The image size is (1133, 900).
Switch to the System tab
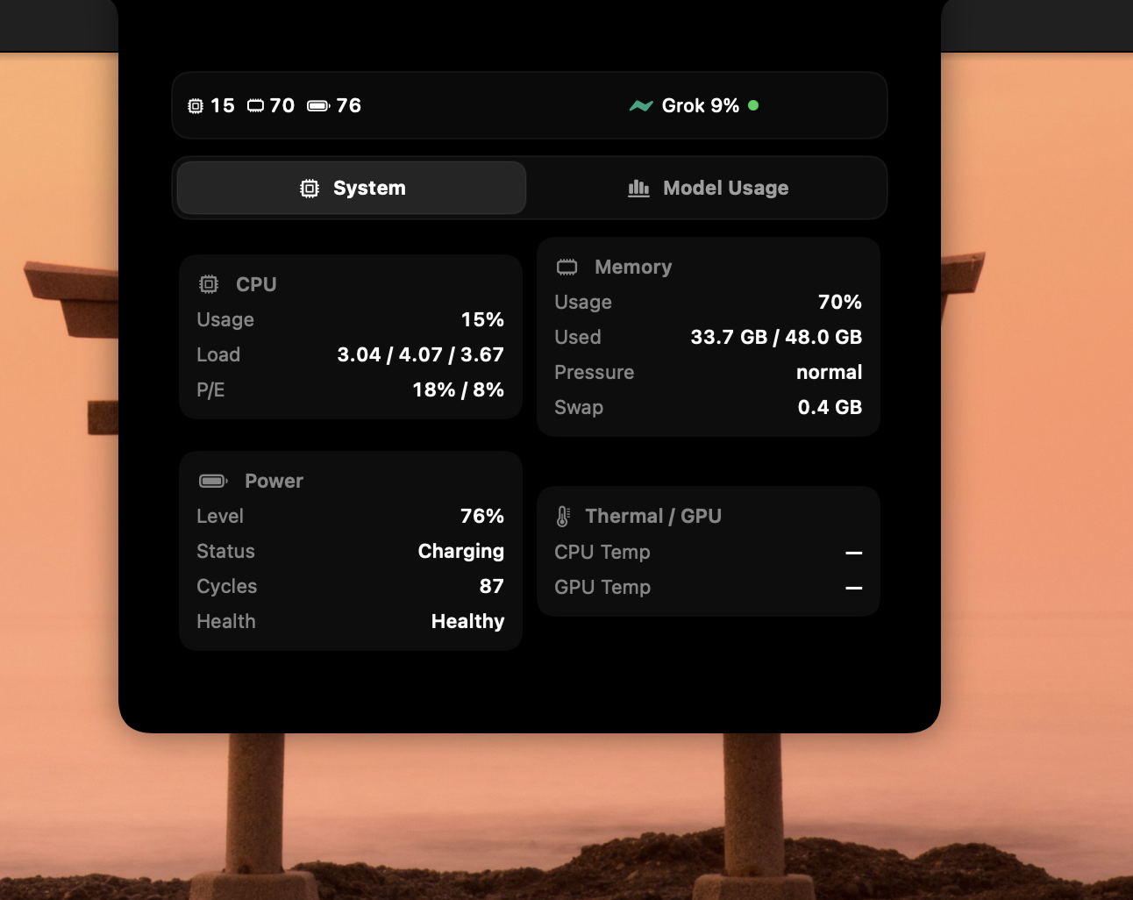tap(352, 188)
